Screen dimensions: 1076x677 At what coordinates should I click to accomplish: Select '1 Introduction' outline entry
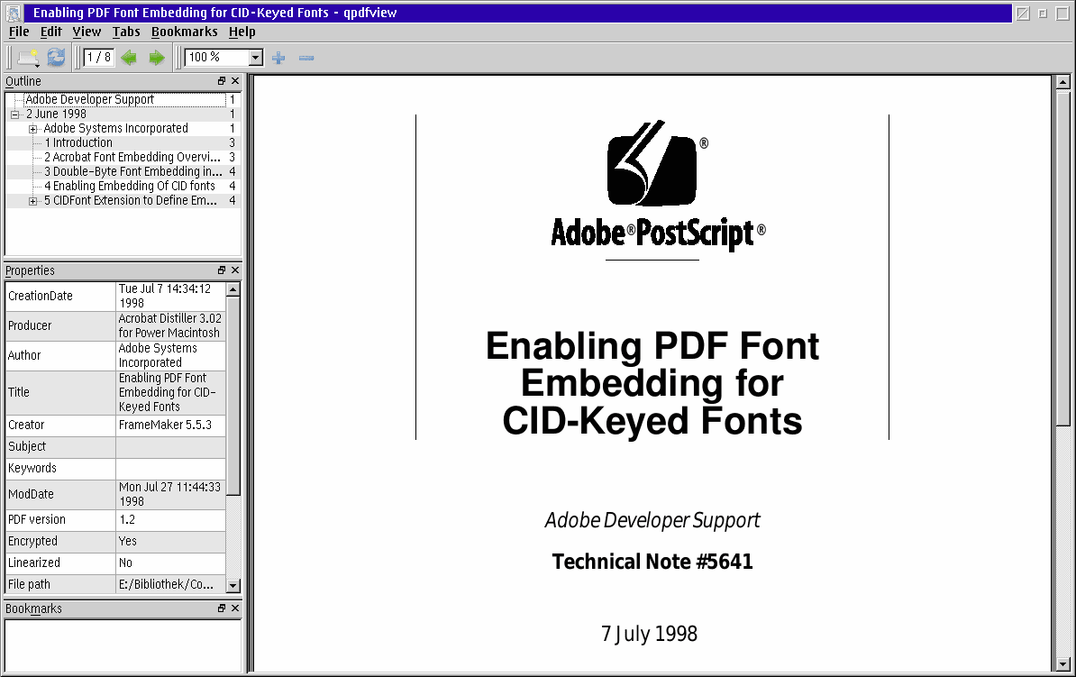[78, 142]
